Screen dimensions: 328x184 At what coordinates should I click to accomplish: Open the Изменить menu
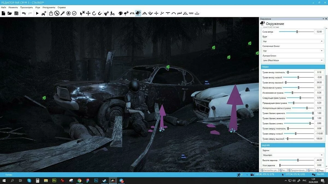pos(13,7)
